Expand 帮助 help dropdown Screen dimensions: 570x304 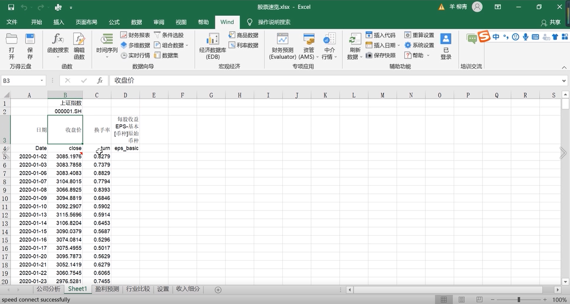[428, 56]
